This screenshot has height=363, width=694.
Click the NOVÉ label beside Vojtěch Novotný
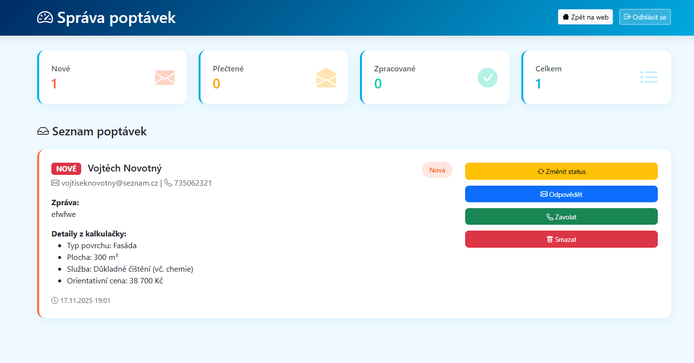click(x=66, y=168)
